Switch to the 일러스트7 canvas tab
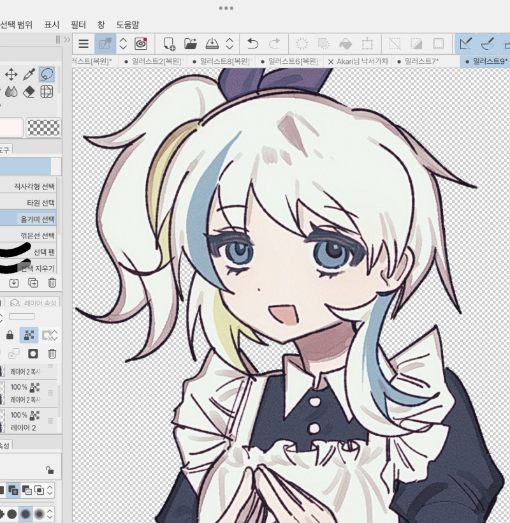This screenshot has height=523, width=510. [x=418, y=61]
